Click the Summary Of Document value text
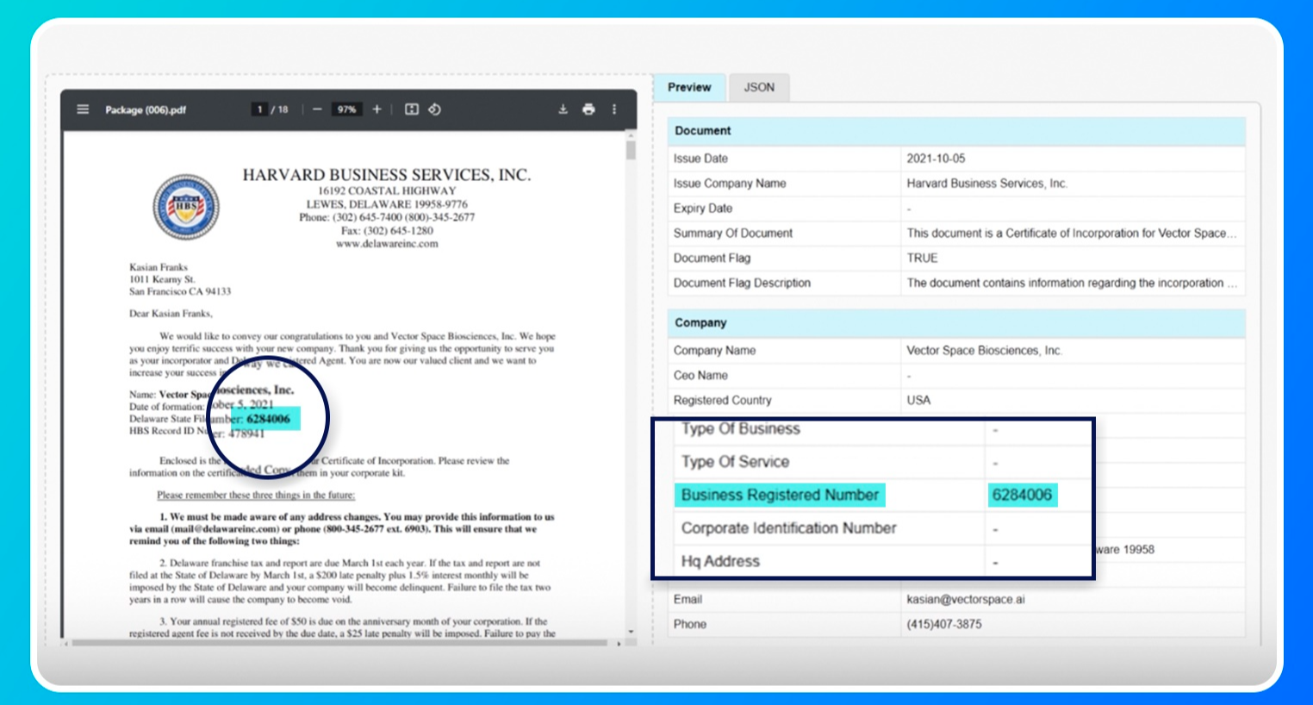The height and width of the screenshot is (705, 1313). tap(1071, 233)
